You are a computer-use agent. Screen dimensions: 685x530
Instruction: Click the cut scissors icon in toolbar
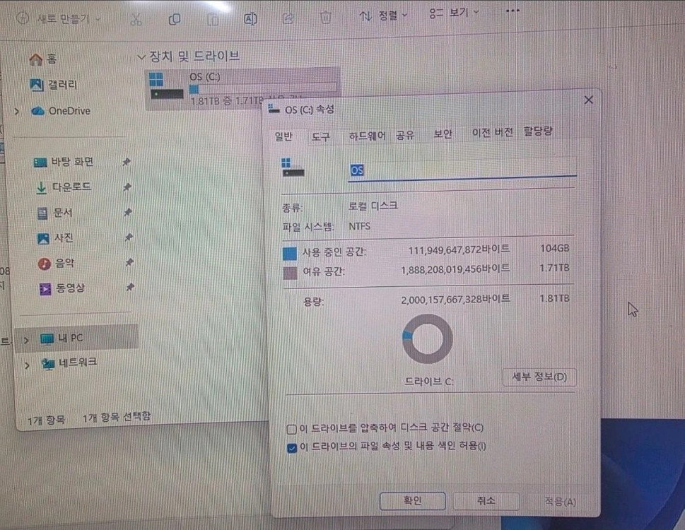[136, 20]
